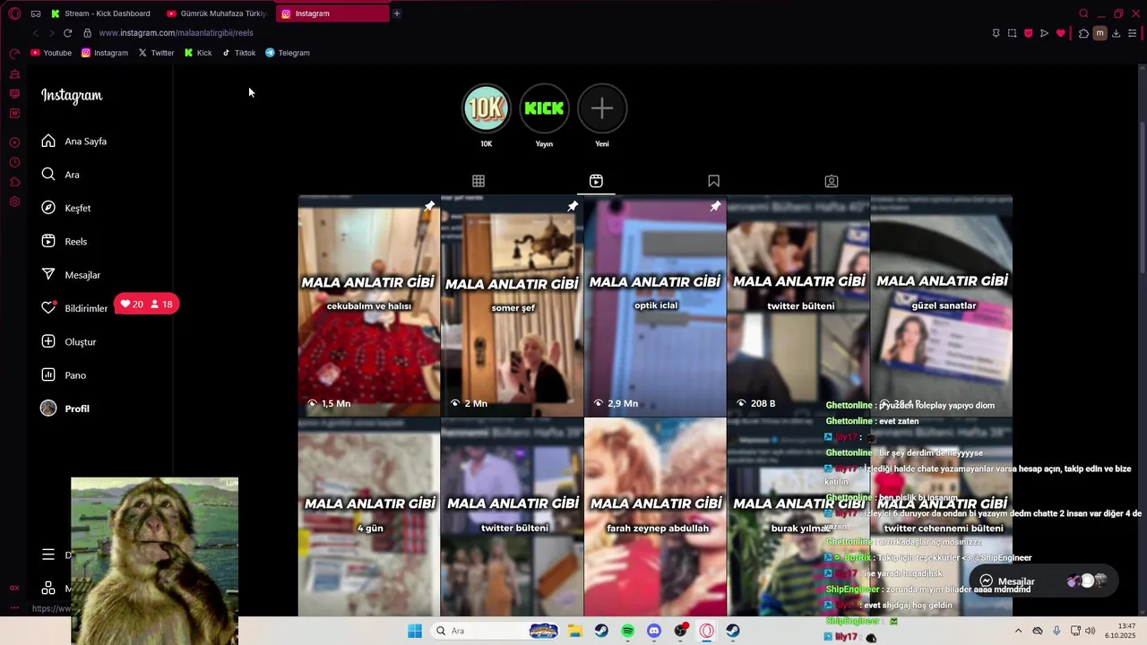This screenshot has width=1147, height=645.
Task: Open the burak yılmaz reel
Action: tap(798, 517)
